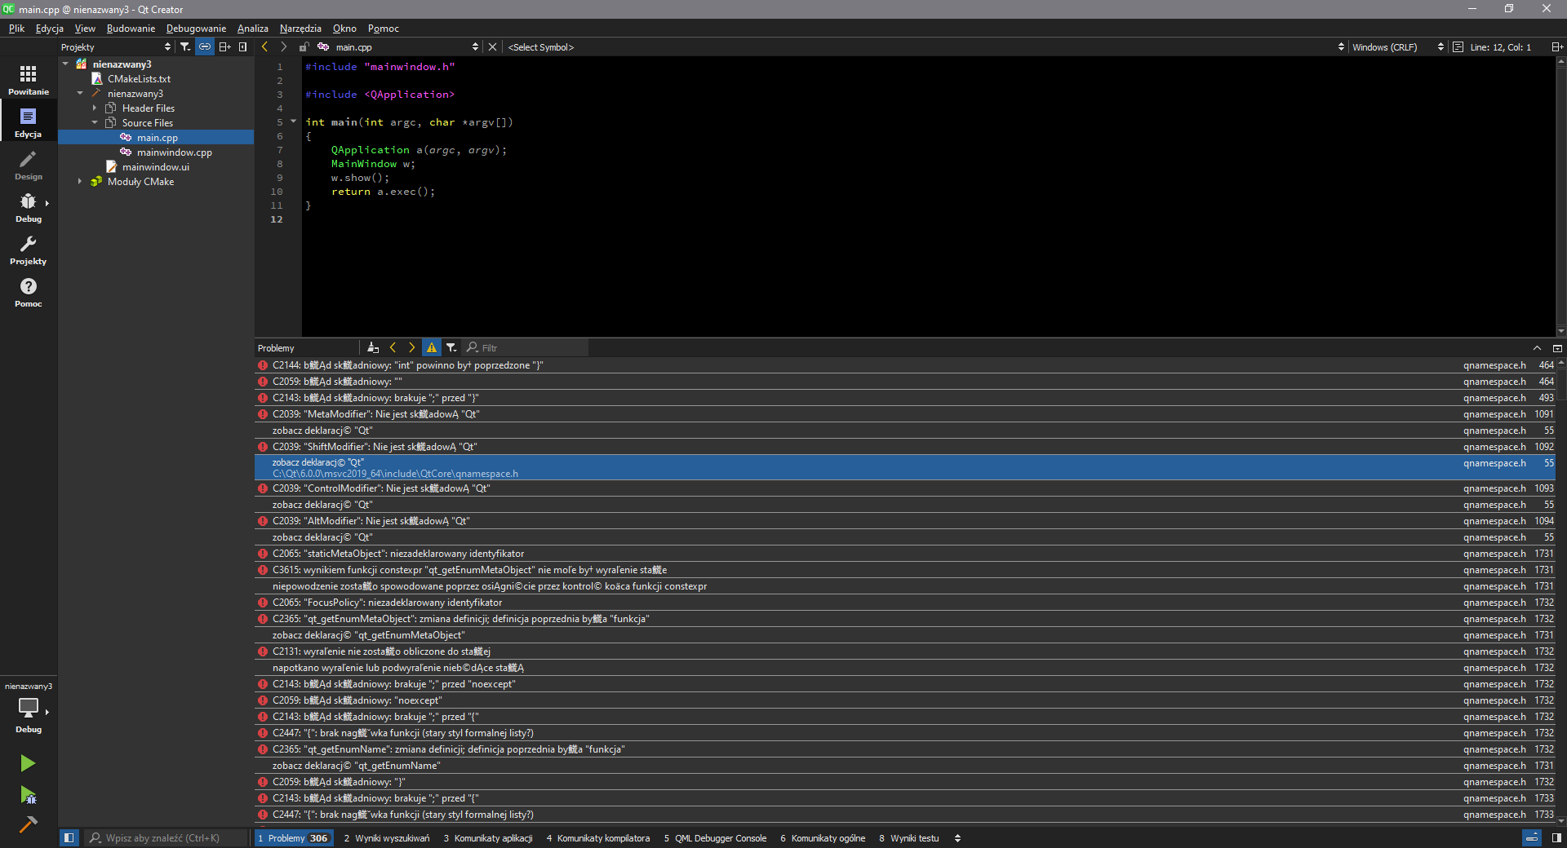Image resolution: width=1567 pixels, height=848 pixels.
Task: Collapse the Source Files folder
Action: 95,123
